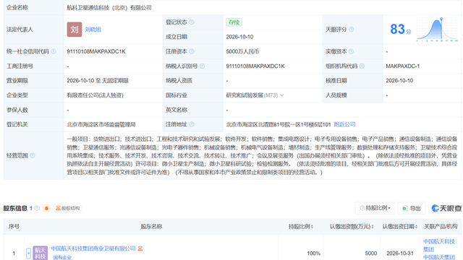The width and height of the screenshot is (463, 260).
Task: Click the orange bell monitoring icon
Action: pos(46,208)
